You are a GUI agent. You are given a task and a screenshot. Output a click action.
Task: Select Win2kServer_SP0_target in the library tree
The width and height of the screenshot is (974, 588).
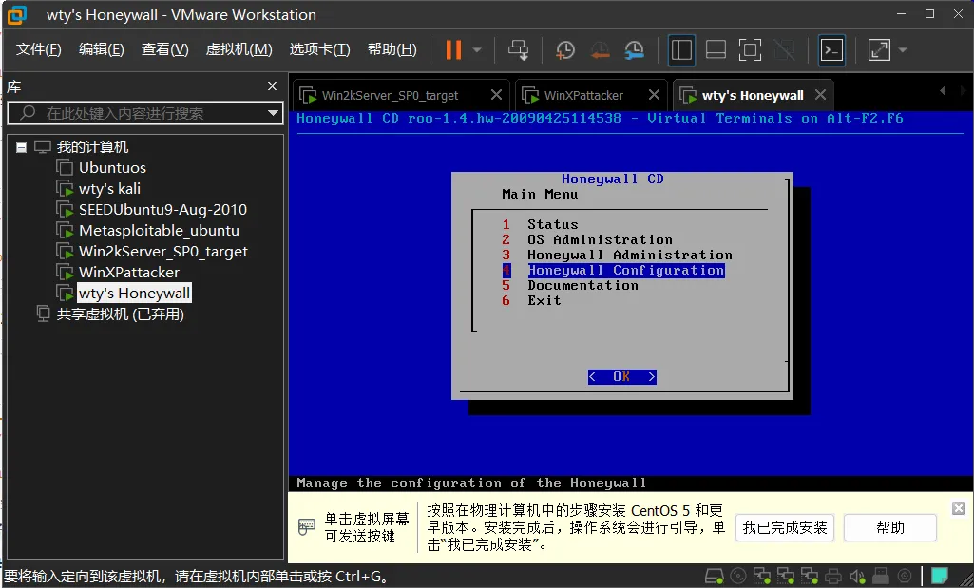tap(163, 252)
